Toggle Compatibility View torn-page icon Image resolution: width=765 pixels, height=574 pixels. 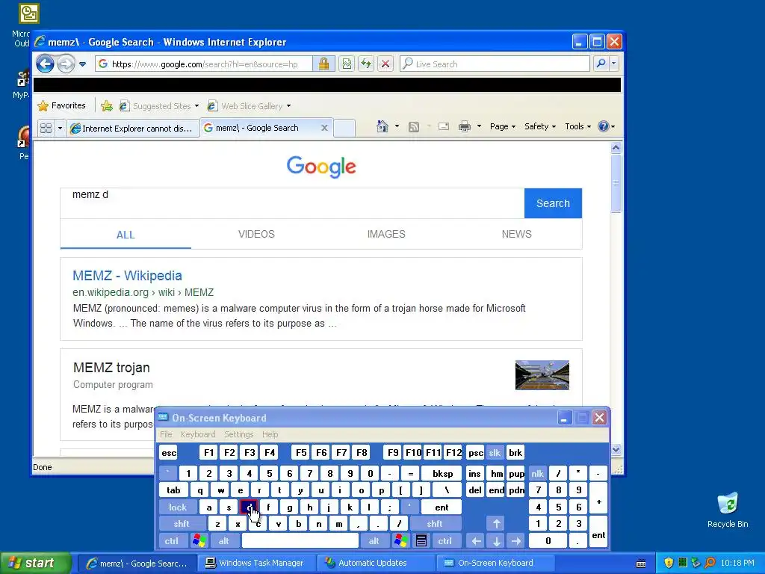(347, 64)
